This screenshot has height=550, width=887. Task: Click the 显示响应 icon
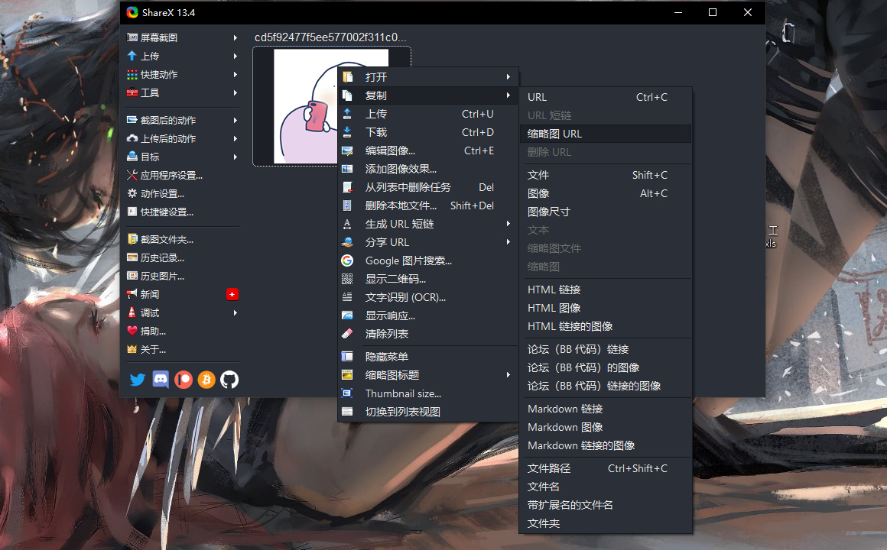pyautogui.click(x=347, y=315)
